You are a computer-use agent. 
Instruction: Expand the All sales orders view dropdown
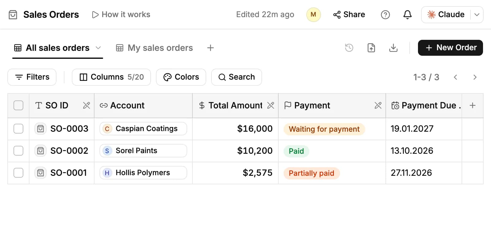tap(98, 48)
